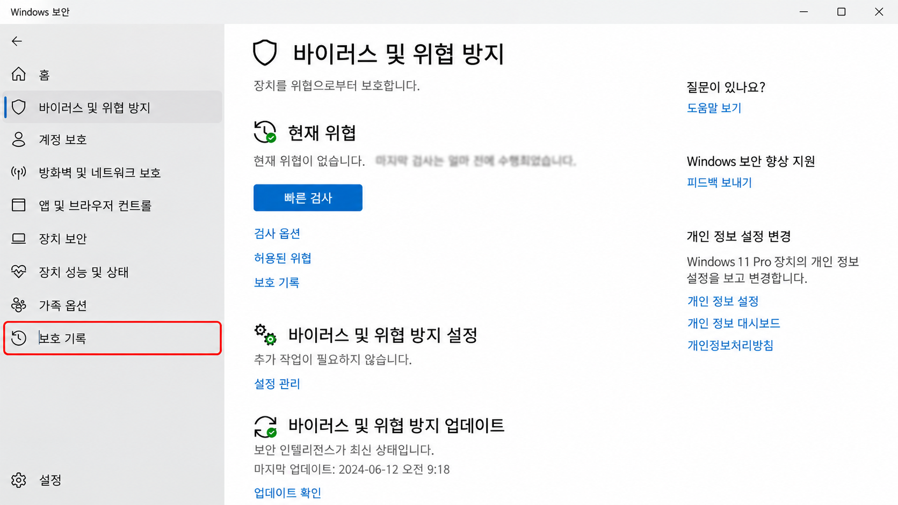Maximize the Windows 보안 window
Image resolution: width=898 pixels, height=505 pixels.
(x=842, y=12)
